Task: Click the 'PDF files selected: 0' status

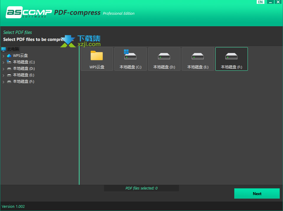Action: [141, 188]
